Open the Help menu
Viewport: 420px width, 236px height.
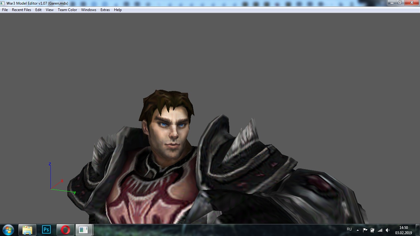pyautogui.click(x=118, y=10)
